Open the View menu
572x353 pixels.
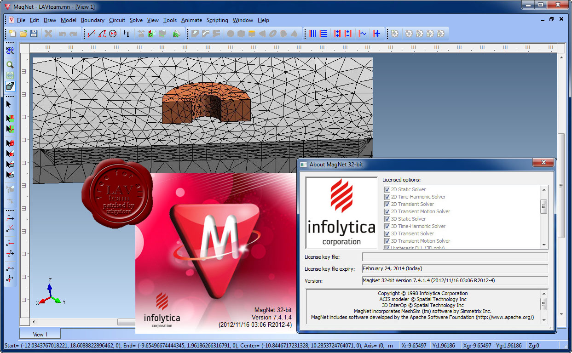click(x=153, y=20)
